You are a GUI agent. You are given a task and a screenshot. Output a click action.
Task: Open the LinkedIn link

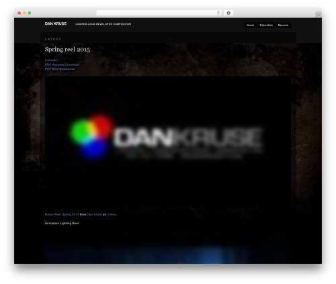pos(51,60)
